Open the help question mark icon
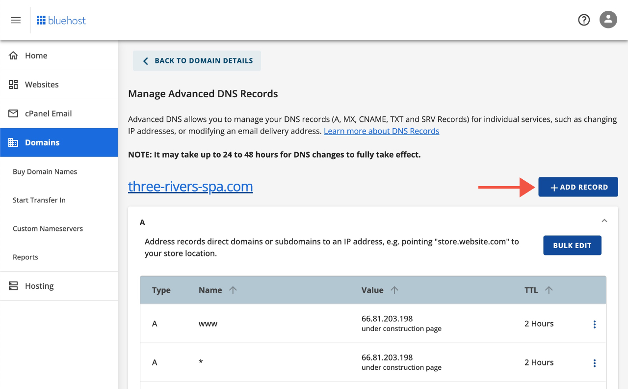Viewport: 628px width, 389px height. pyautogui.click(x=584, y=20)
